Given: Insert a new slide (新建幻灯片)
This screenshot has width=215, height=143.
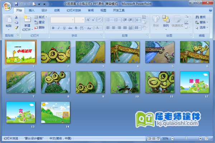Looking at the screenshot, I should (28, 23).
